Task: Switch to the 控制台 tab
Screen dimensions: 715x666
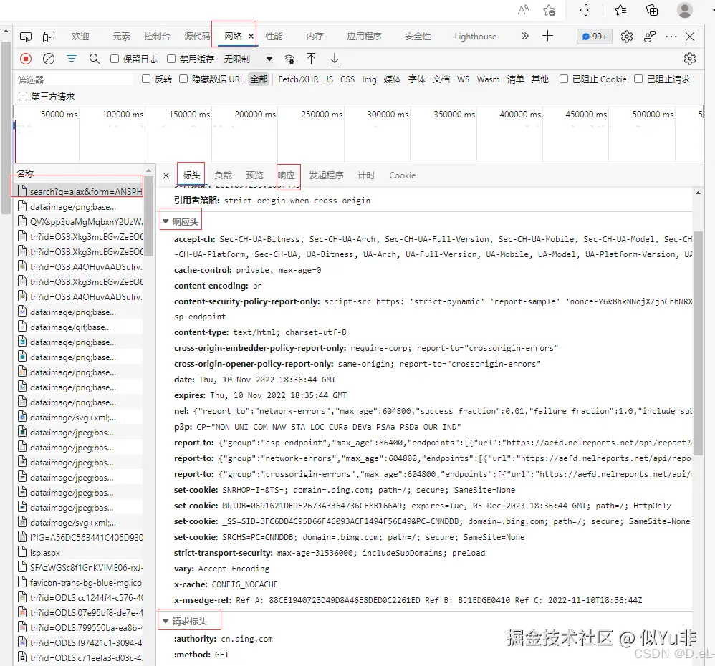Action: tap(157, 37)
